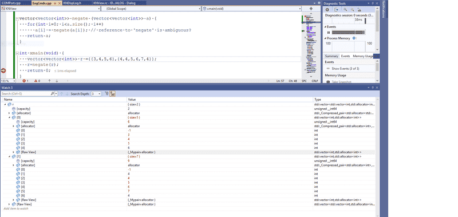Go to next issue with the down arrow

57,81
